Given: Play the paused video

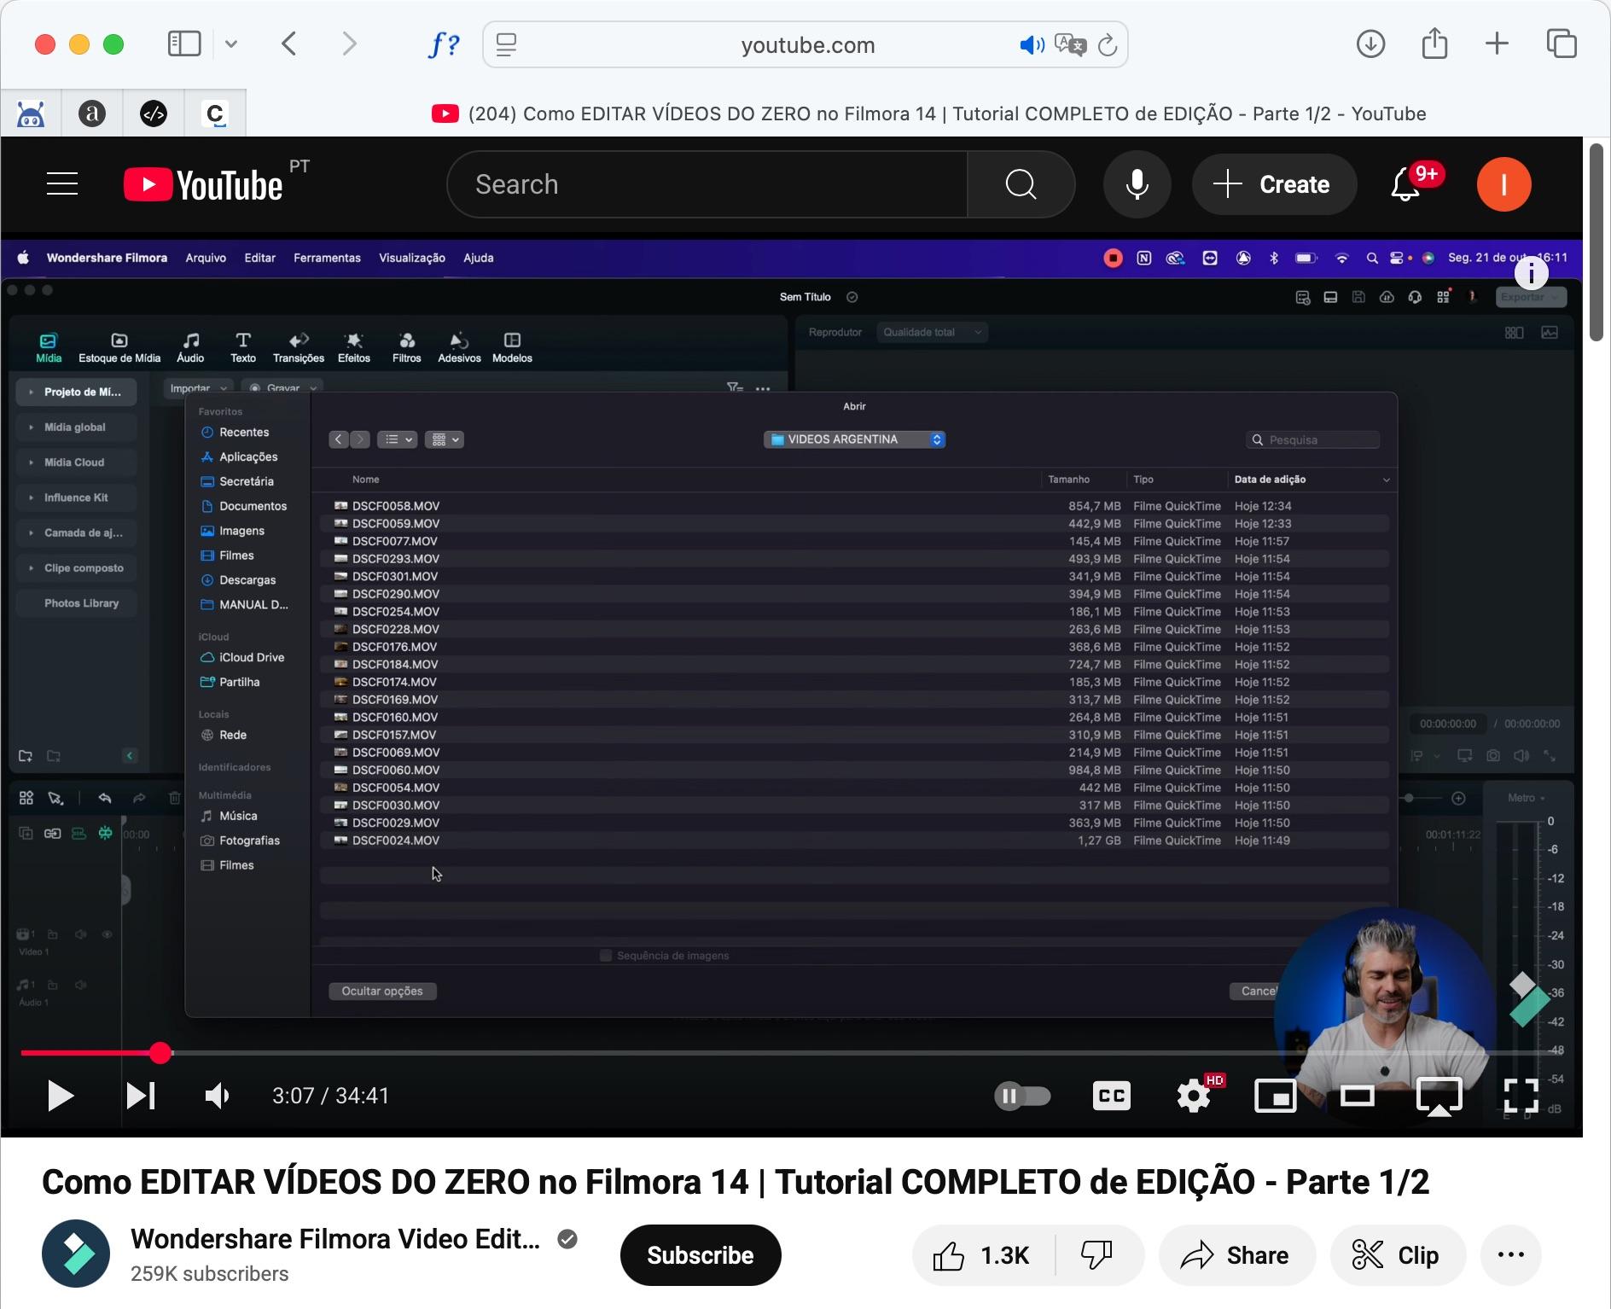Looking at the screenshot, I should (x=60, y=1095).
